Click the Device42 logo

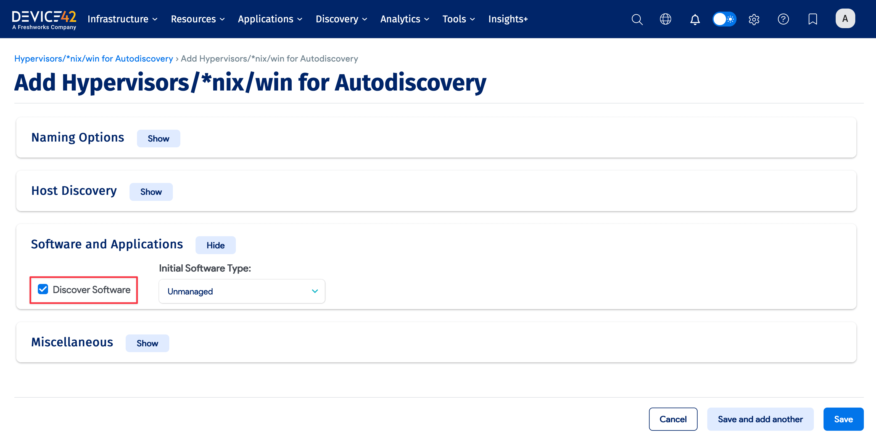coord(44,19)
